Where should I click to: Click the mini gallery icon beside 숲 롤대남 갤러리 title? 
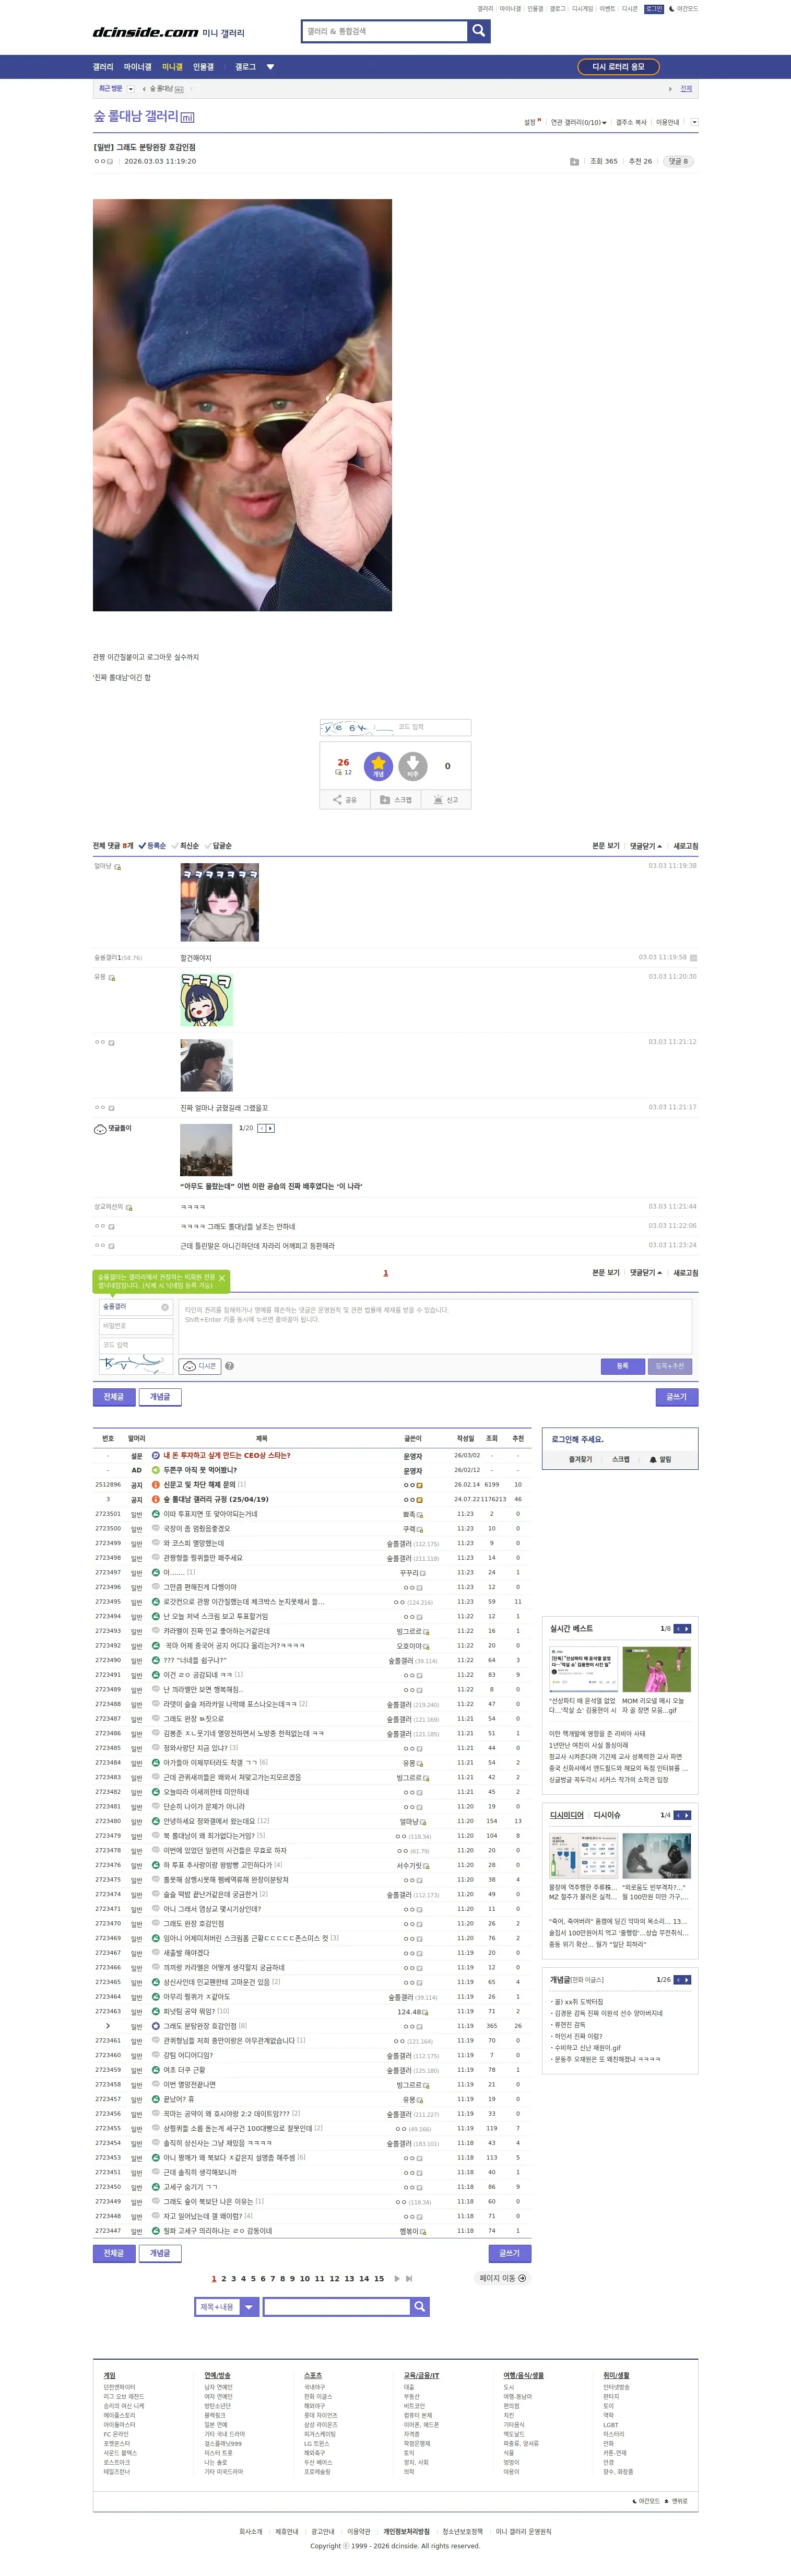coord(188,118)
